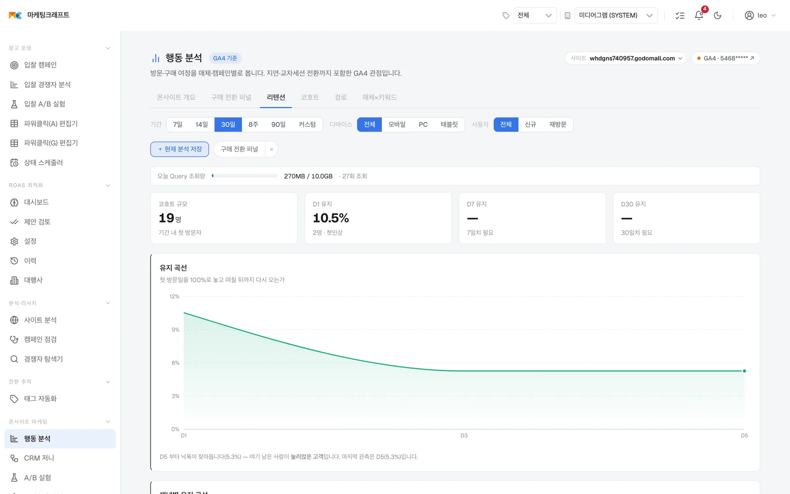Open notifications bell with badge 4
Viewport: 790px width, 494px height.
(699, 15)
